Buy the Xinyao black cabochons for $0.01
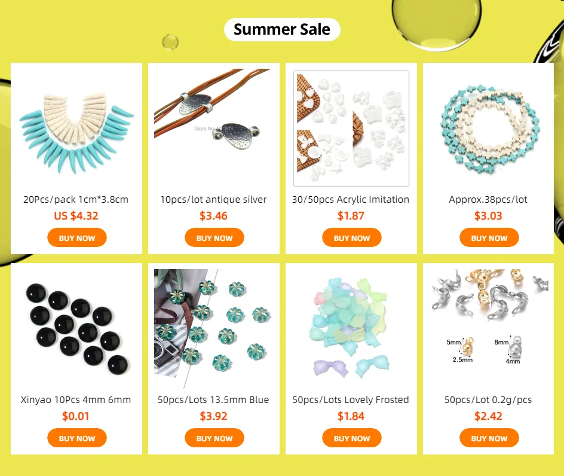The height and width of the screenshot is (476, 564). tap(76, 438)
